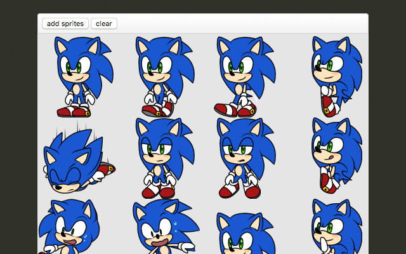Select the shocked Sonic with outstretched arms
Viewport: 406px width, 254px height.
162,229
